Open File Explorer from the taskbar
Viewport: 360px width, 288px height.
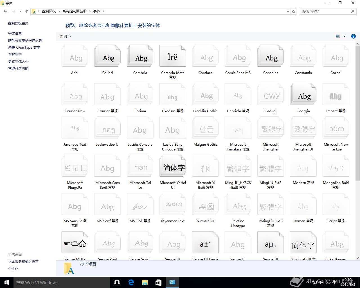(145, 282)
